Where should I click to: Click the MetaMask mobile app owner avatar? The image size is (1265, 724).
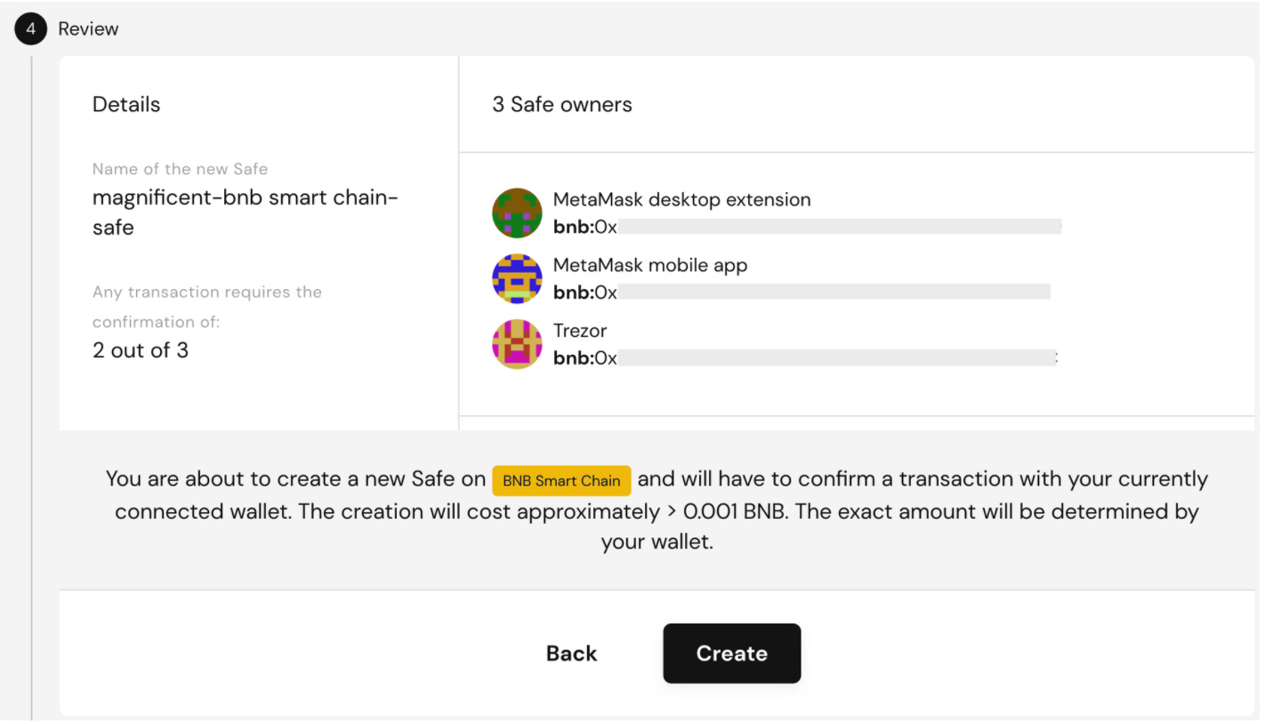pos(517,278)
